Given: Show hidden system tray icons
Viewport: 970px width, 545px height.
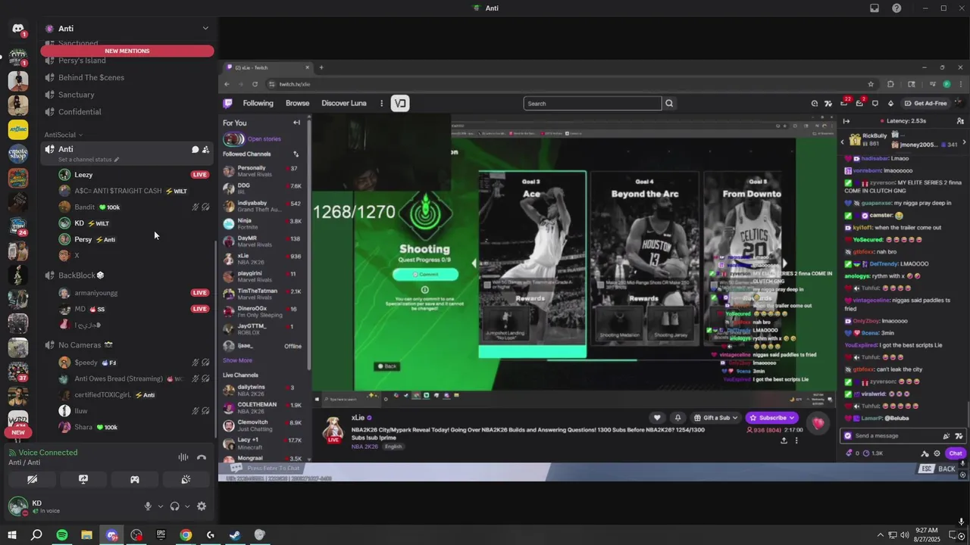Looking at the screenshot, I should click(881, 535).
